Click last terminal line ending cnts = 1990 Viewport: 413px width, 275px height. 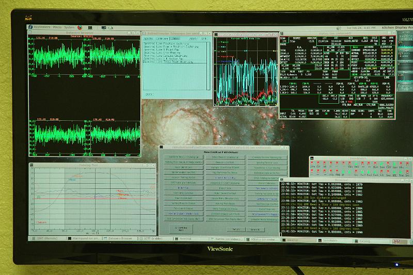tap(322, 232)
